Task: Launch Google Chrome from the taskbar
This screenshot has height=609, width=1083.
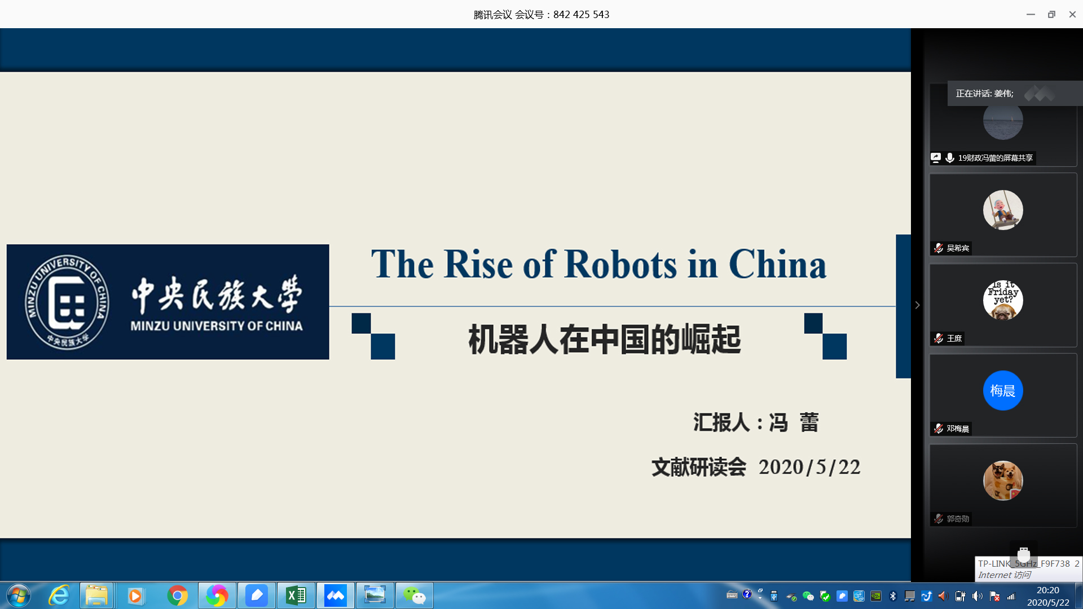Action: 178,595
